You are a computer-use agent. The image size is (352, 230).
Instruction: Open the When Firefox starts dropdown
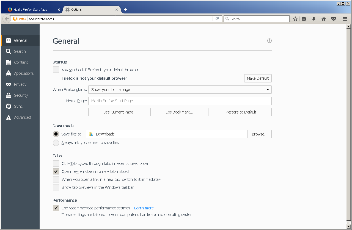click(x=180, y=90)
